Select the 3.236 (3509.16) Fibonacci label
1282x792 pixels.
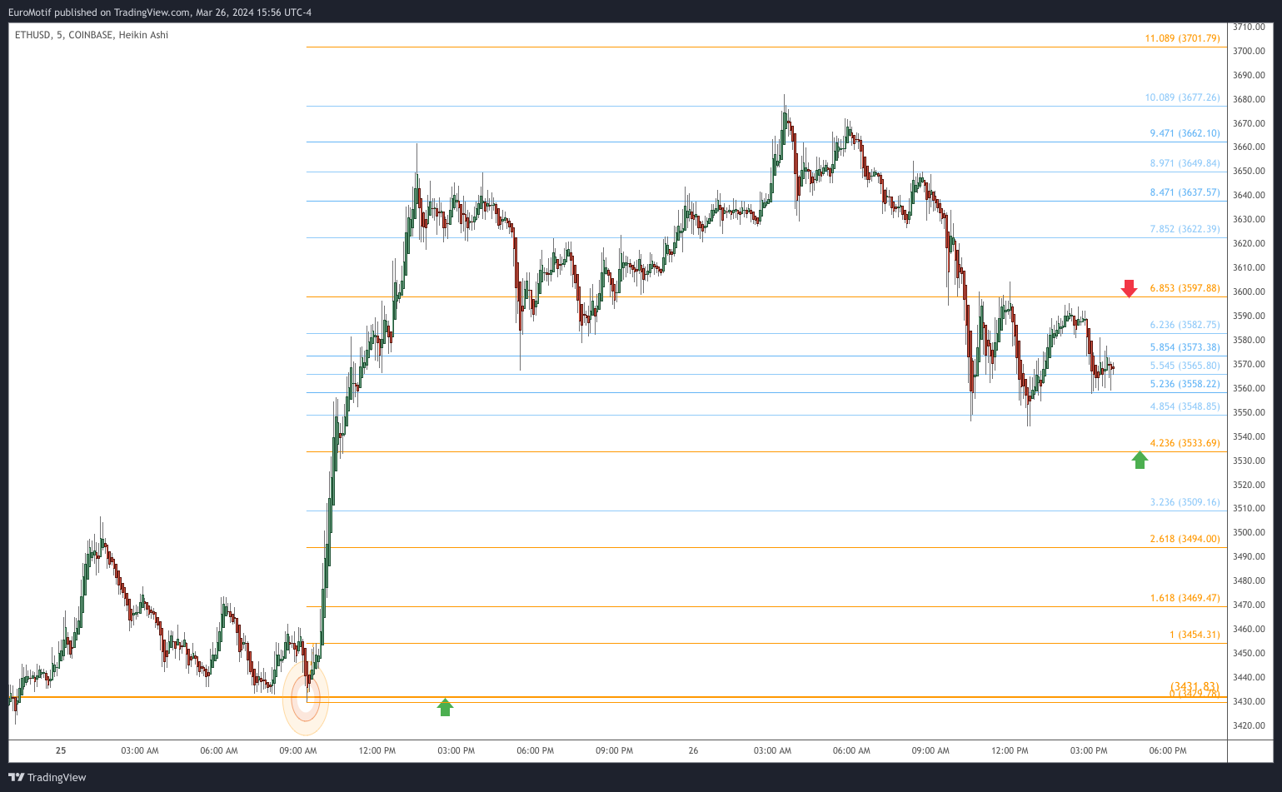point(1185,502)
